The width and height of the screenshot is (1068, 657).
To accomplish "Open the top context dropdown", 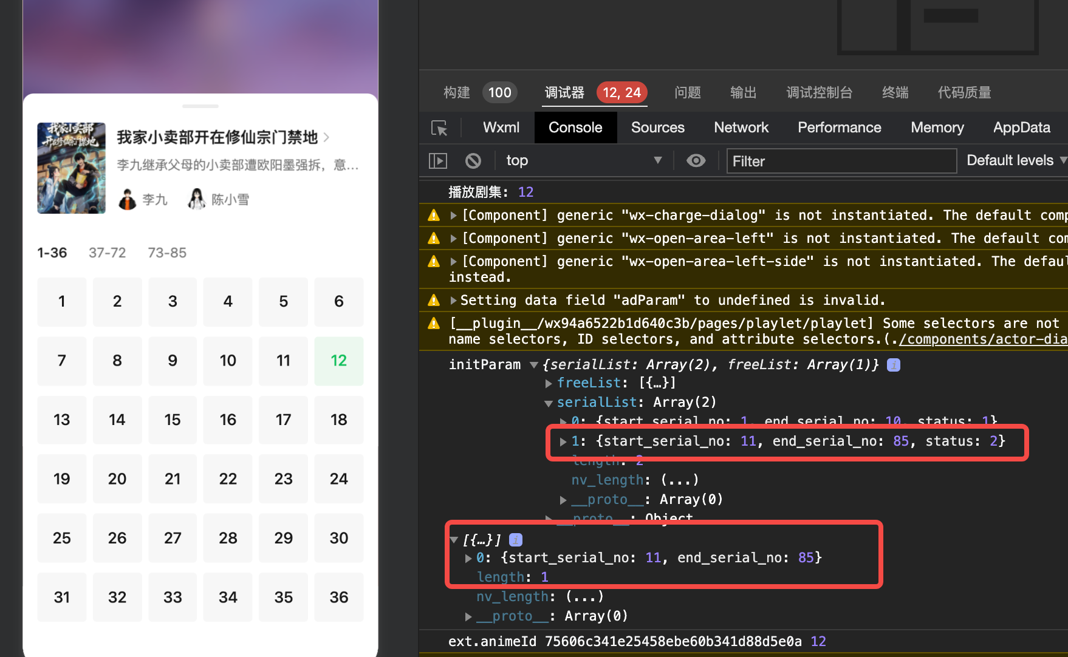I will tap(583, 160).
